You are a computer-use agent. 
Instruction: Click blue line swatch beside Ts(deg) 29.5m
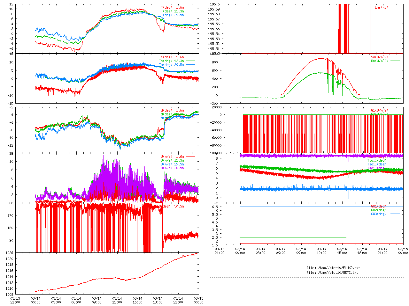click(190, 65)
